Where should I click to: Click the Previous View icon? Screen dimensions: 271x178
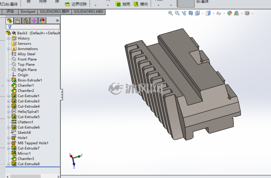click(x=184, y=13)
